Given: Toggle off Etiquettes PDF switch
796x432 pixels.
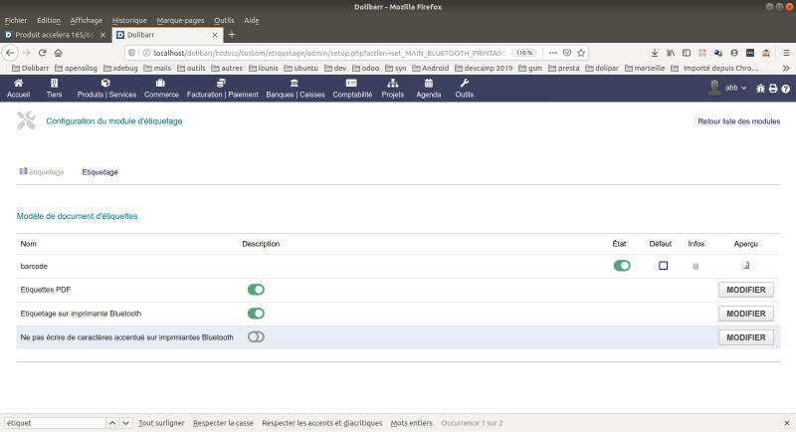Looking at the screenshot, I should pos(256,290).
